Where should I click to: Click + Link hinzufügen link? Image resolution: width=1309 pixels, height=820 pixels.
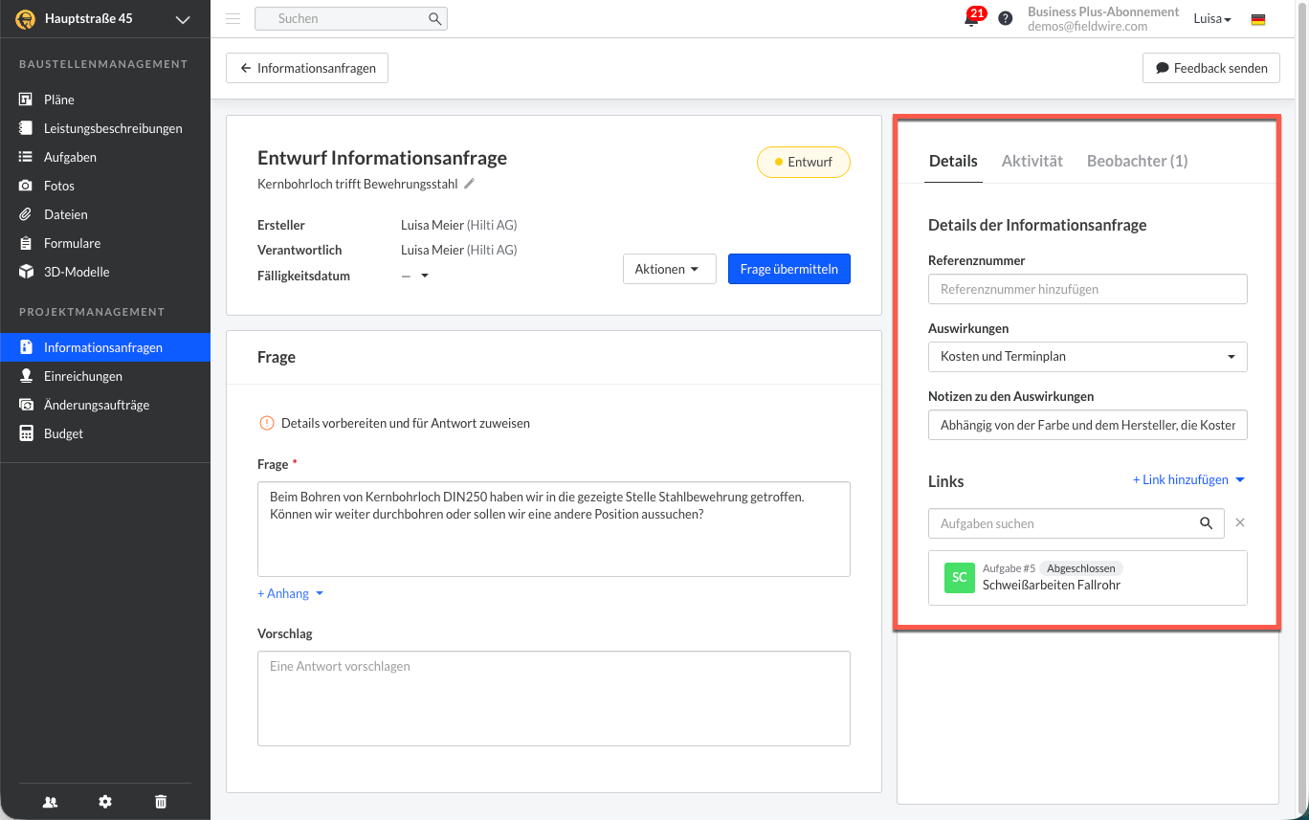coord(1187,479)
